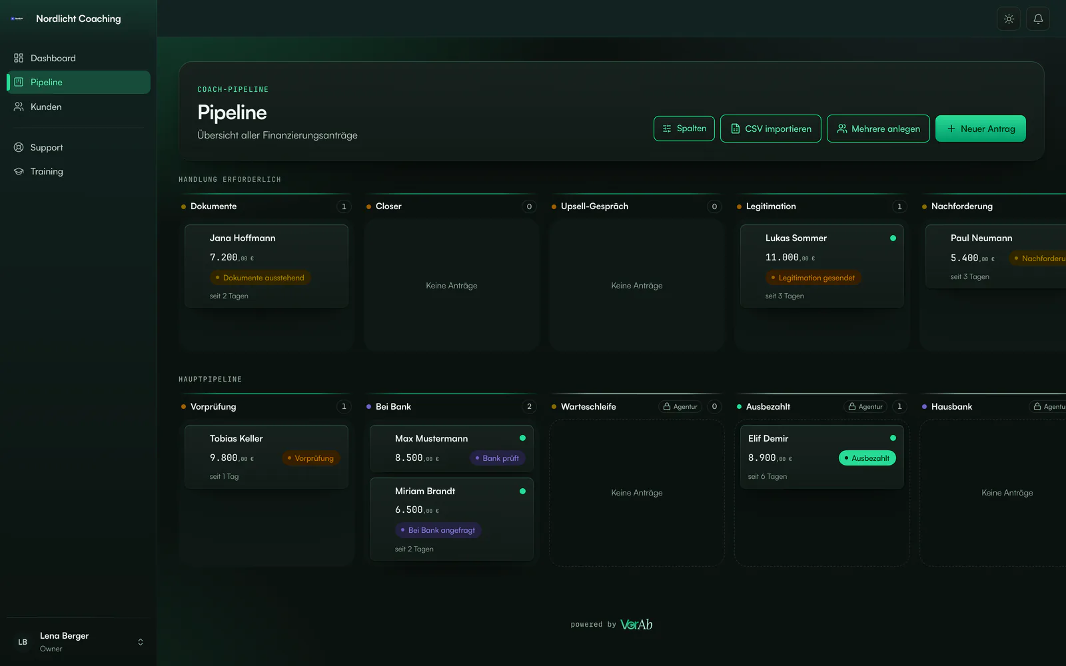The width and height of the screenshot is (1066, 666).
Task: Open notifications bell icon
Action: (1038, 19)
